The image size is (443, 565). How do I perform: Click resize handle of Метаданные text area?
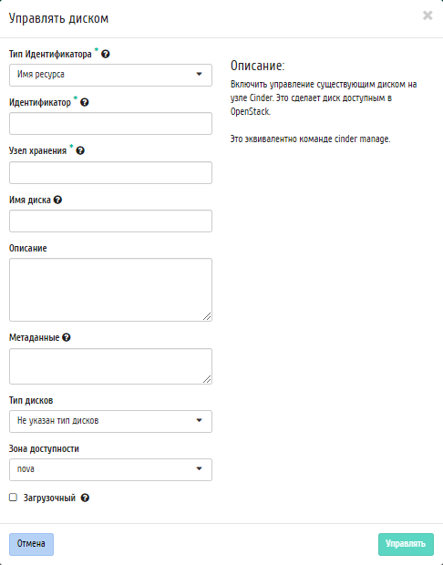[207, 379]
